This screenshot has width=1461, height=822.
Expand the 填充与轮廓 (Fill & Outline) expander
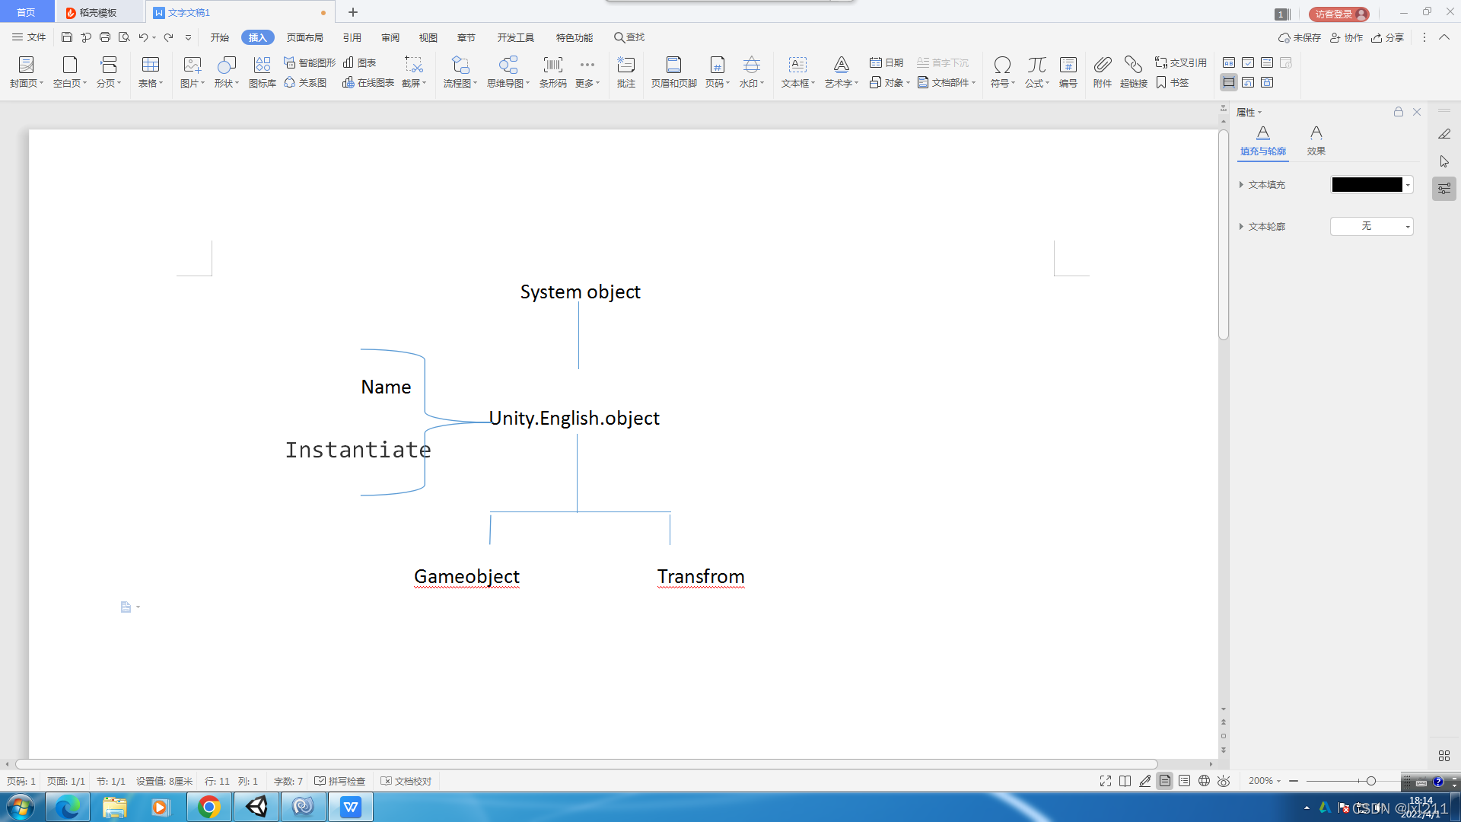tap(1262, 141)
